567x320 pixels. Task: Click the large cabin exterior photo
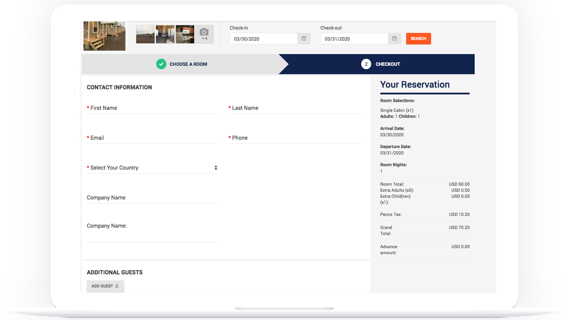click(104, 36)
